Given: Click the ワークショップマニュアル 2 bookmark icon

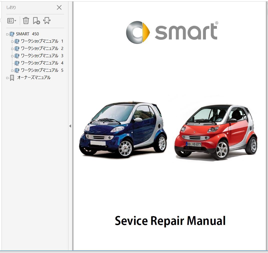Looking at the screenshot, I should (x=17, y=49).
